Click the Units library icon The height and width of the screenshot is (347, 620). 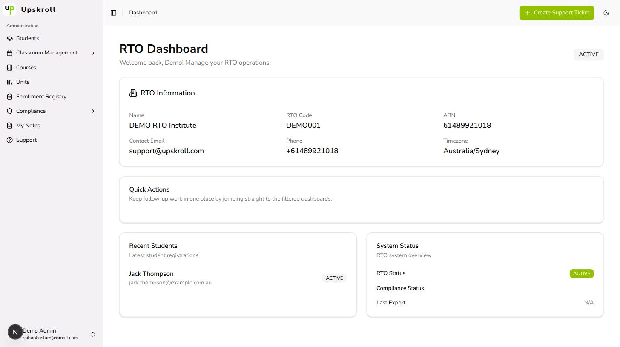(x=10, y=82)
